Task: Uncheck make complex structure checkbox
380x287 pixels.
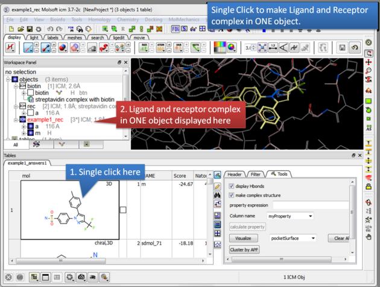Action: pos(232,195)
